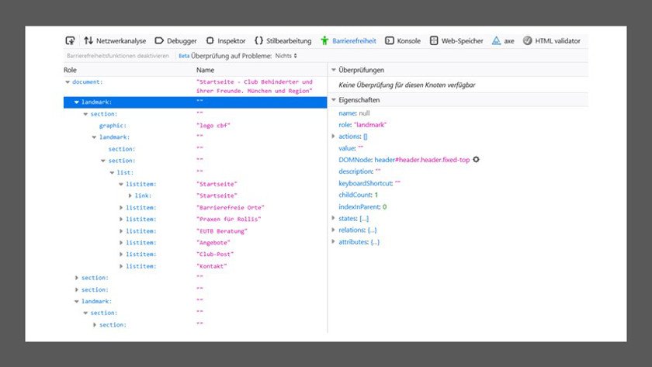
Task: Switch to the axe tab
Action: pyautogui.click(x=503, y=40)
